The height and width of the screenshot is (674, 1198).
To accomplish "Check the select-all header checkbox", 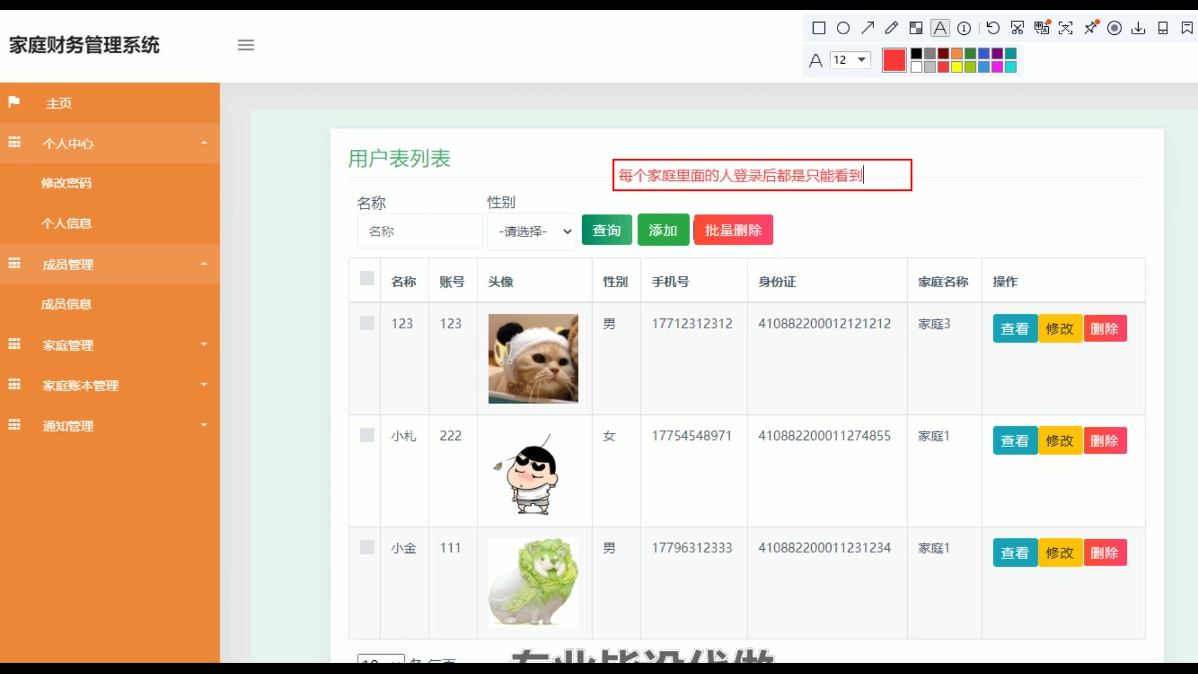I will tap(367, 278).
